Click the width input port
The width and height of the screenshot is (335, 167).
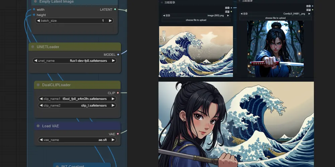pos(34,9)
